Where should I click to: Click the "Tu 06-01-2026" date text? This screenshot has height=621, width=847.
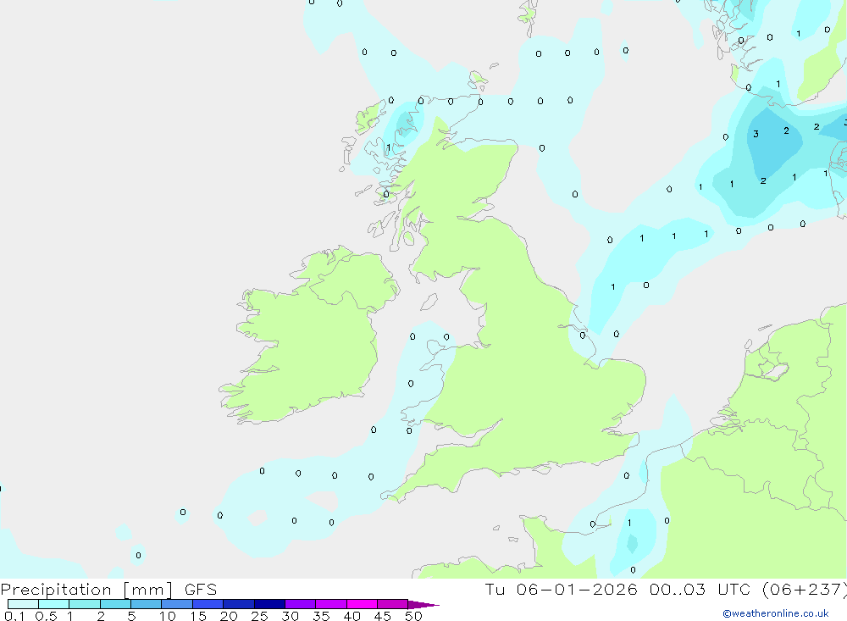click(x=562, y=590)
